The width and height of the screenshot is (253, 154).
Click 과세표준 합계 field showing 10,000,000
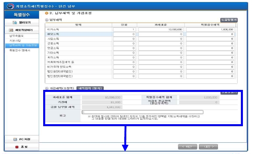[102, 98]
